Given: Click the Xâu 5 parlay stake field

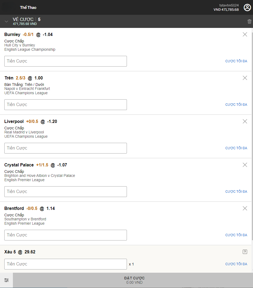Looking at the screenshot, I should (66, 264).
